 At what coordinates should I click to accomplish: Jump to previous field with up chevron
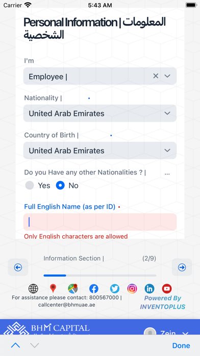(15, 346)
